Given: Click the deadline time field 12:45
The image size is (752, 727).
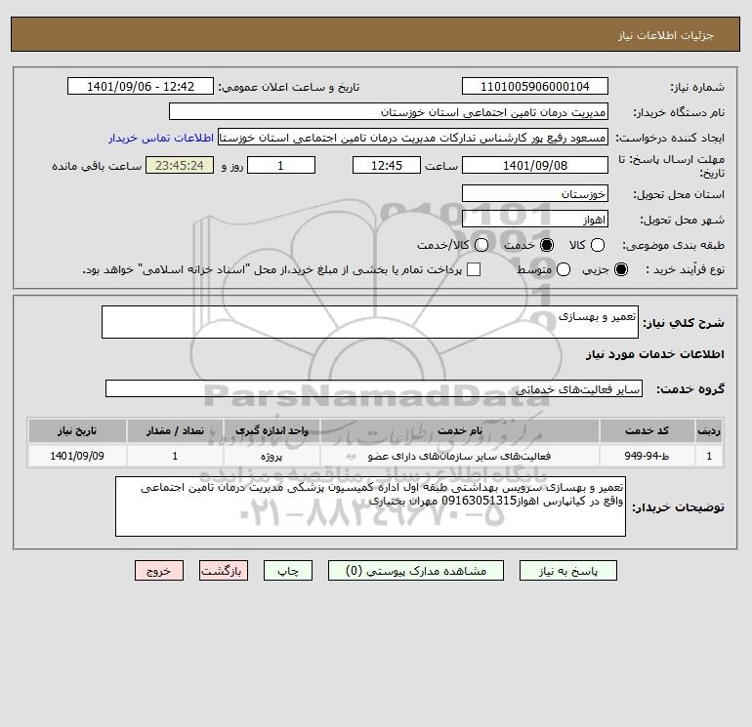Looking at the screenshot, I should [387, 165].
